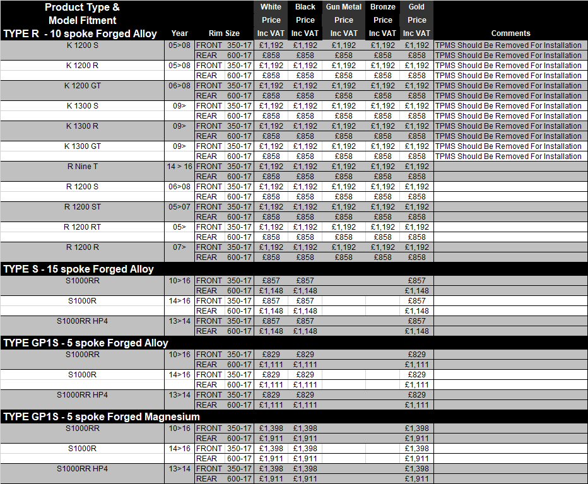Select 'S1000RR HP4' under GP1S Forged Alloy

click(82, 396)
